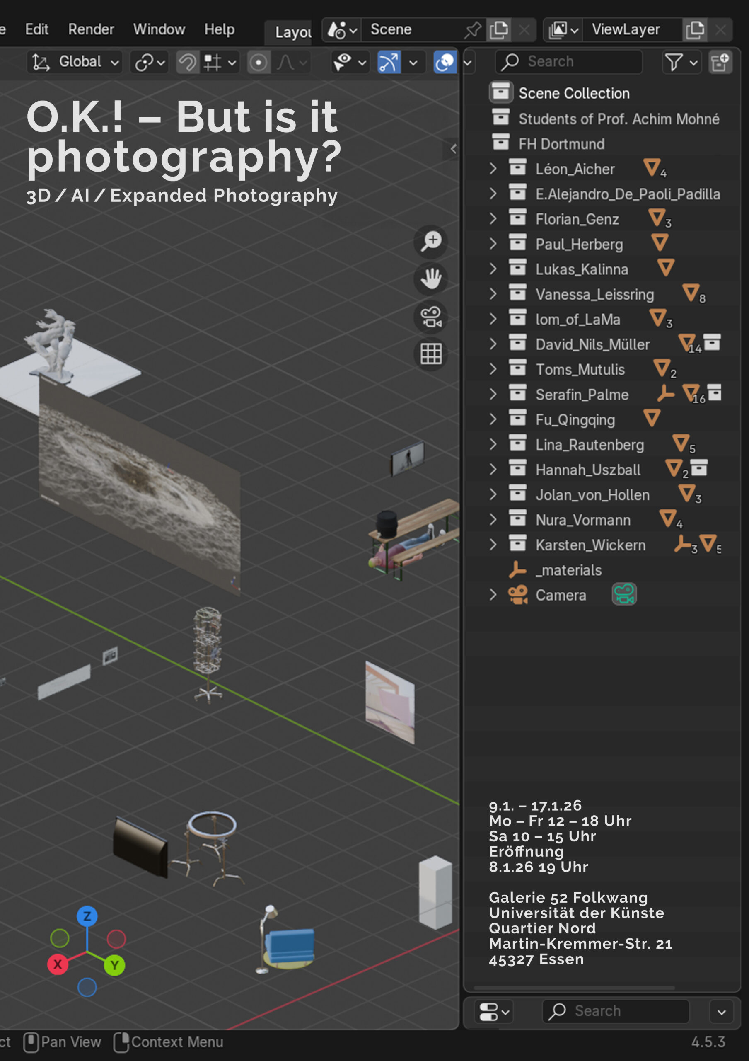
Task: Click the red X axis gizmo
Action: pos(58,964)
